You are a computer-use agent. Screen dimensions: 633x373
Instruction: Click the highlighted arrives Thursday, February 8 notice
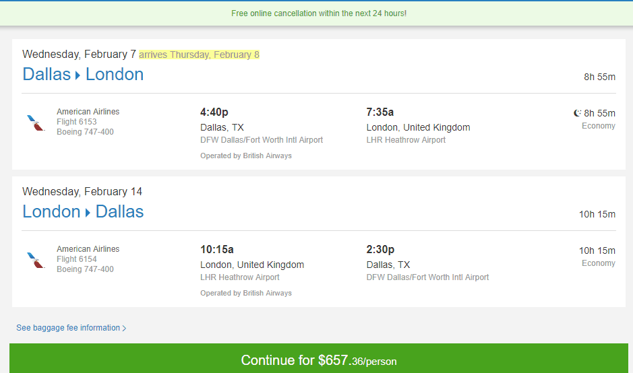coord(199,55)
